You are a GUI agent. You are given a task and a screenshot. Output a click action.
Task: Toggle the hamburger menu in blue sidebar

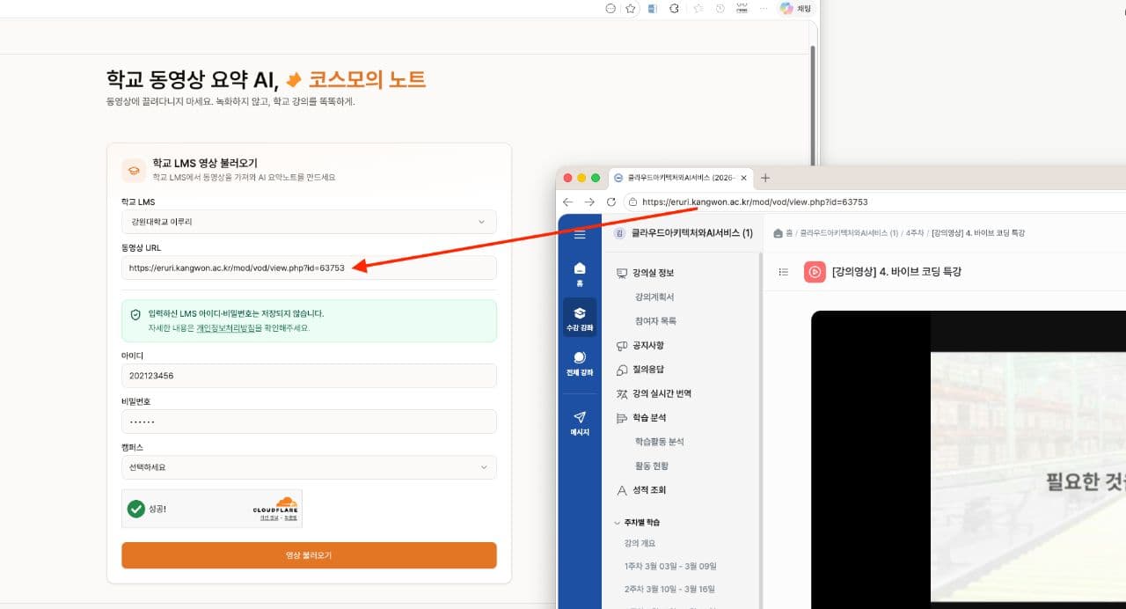(579, 234)
